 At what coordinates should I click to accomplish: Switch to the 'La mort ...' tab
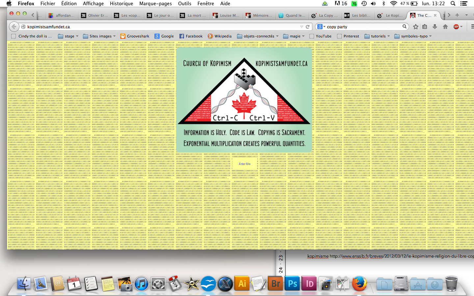[x=193, y=15]
